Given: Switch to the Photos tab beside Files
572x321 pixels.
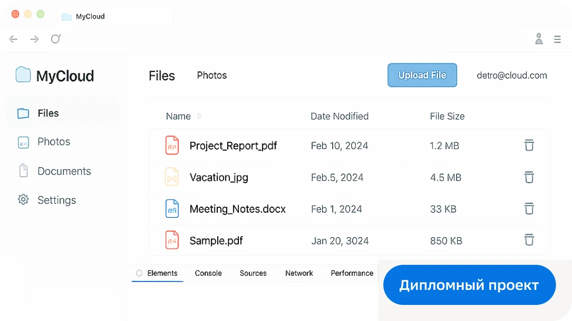Looking at the screenshot, I should click(x=212, y=75).
